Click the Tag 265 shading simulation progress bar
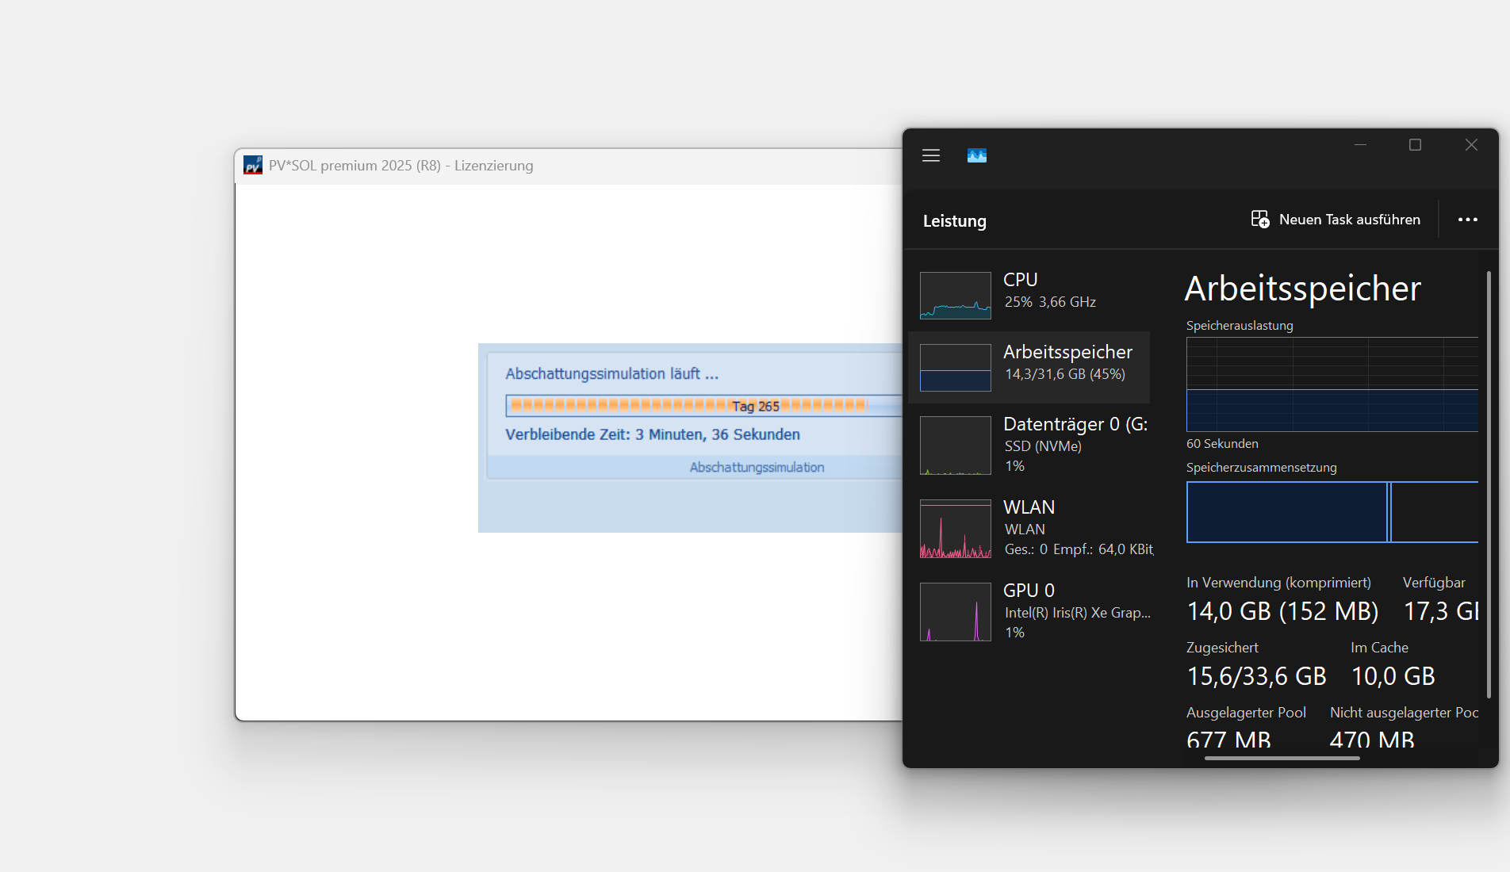This screenshot has height=872, width=1510. (x=704, y=406)
